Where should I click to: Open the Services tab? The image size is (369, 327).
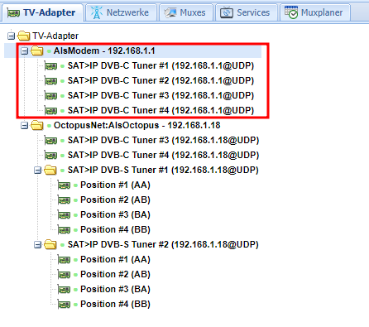point(247,12)
